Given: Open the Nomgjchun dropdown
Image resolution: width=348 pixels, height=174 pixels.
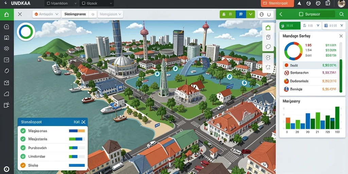Looking at the screenshot, I should (x=110, y=14).
